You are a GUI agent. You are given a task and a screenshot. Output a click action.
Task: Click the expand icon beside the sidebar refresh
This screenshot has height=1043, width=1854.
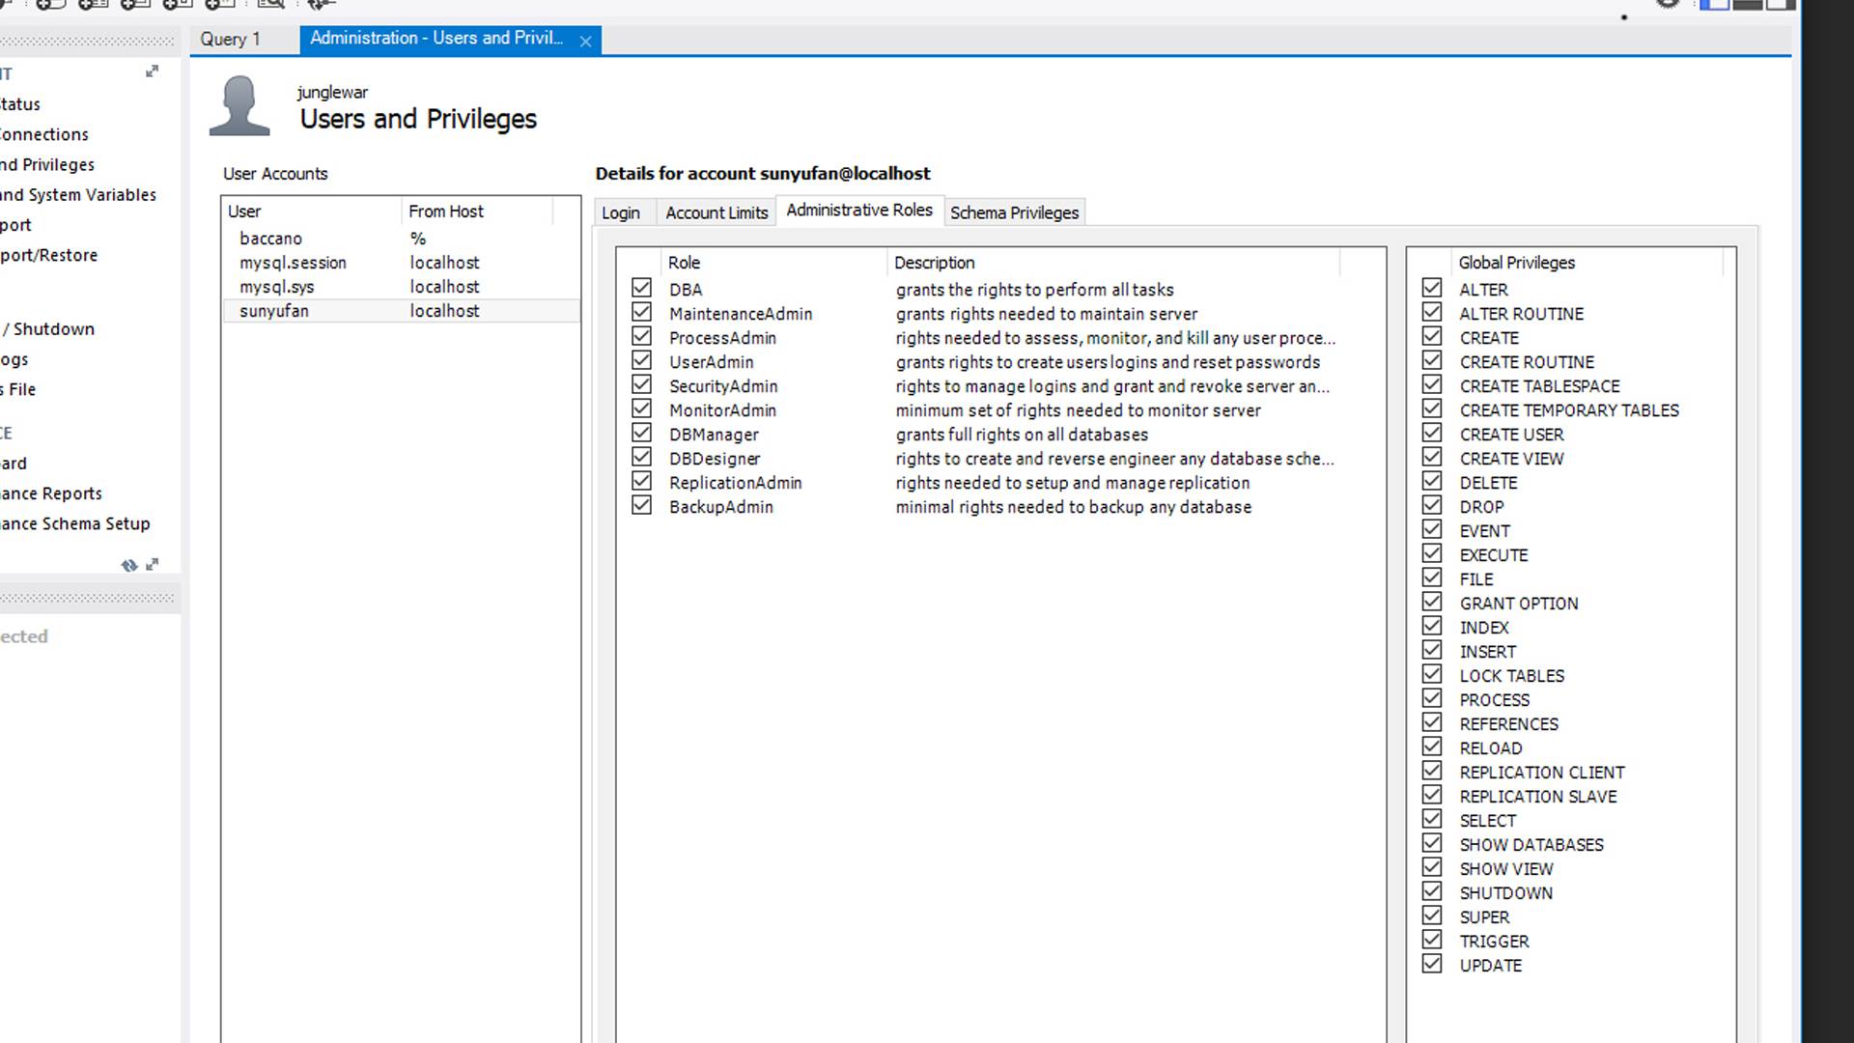(152, 564)
